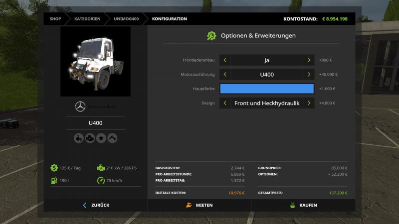The width and height of the screenshot is (399, 224).
Task: Select previous Frontladeranbau option with left arrow
Action: 225,60
